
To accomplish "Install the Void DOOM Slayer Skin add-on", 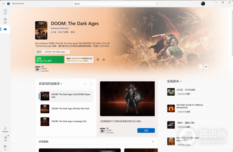I will pos(146,130).
